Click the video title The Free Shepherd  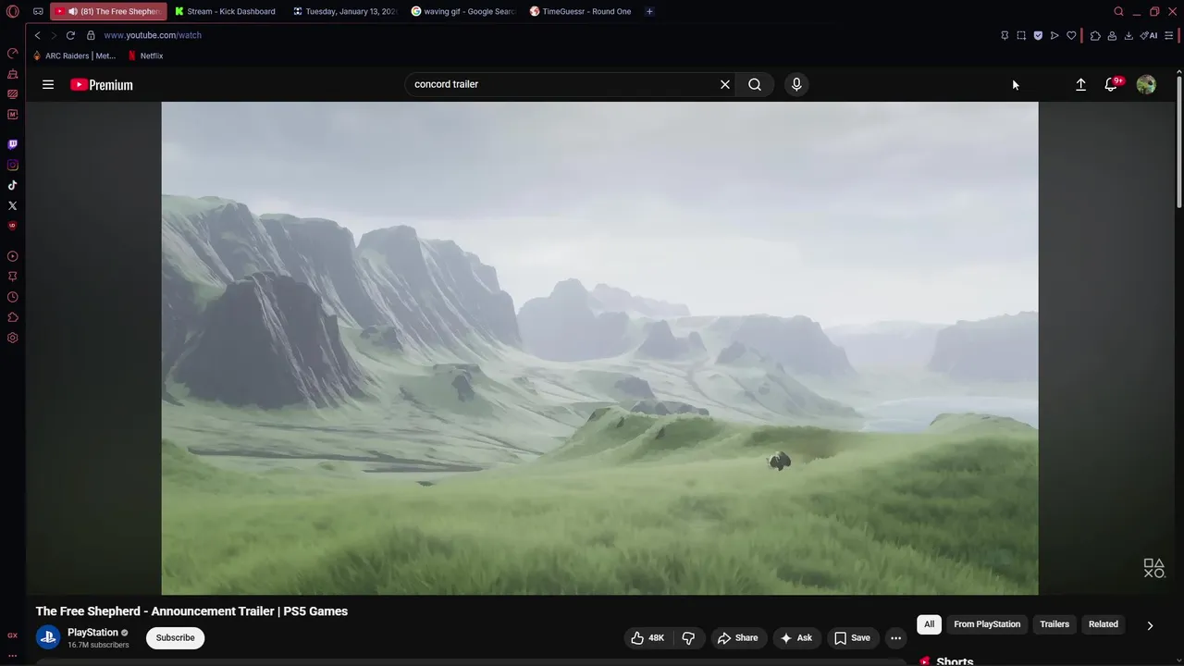coord(191,611)
